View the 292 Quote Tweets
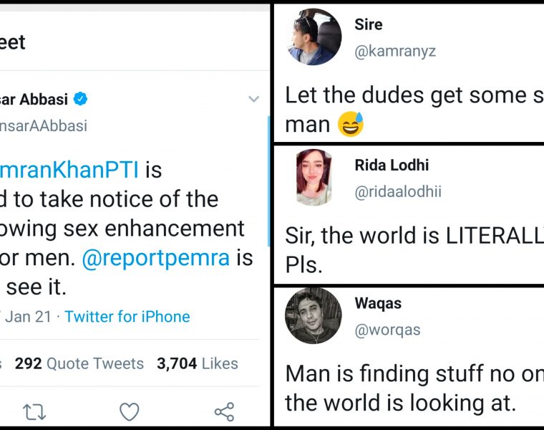The width and height of the screenshot is (544, 430). [x=79, y=364]
